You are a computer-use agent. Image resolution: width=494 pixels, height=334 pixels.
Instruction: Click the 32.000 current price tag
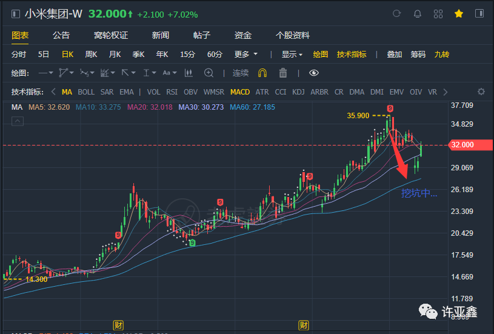470,145
